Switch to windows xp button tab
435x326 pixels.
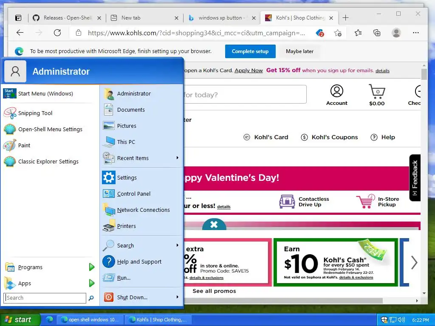[221, 18]
